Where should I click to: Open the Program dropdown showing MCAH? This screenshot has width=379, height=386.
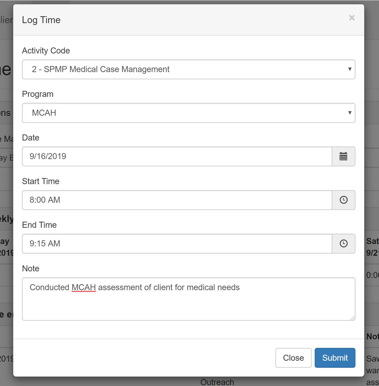point(188,113)
